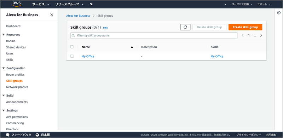Open the Info link next to Skill groups

click(x=105, y=28)
